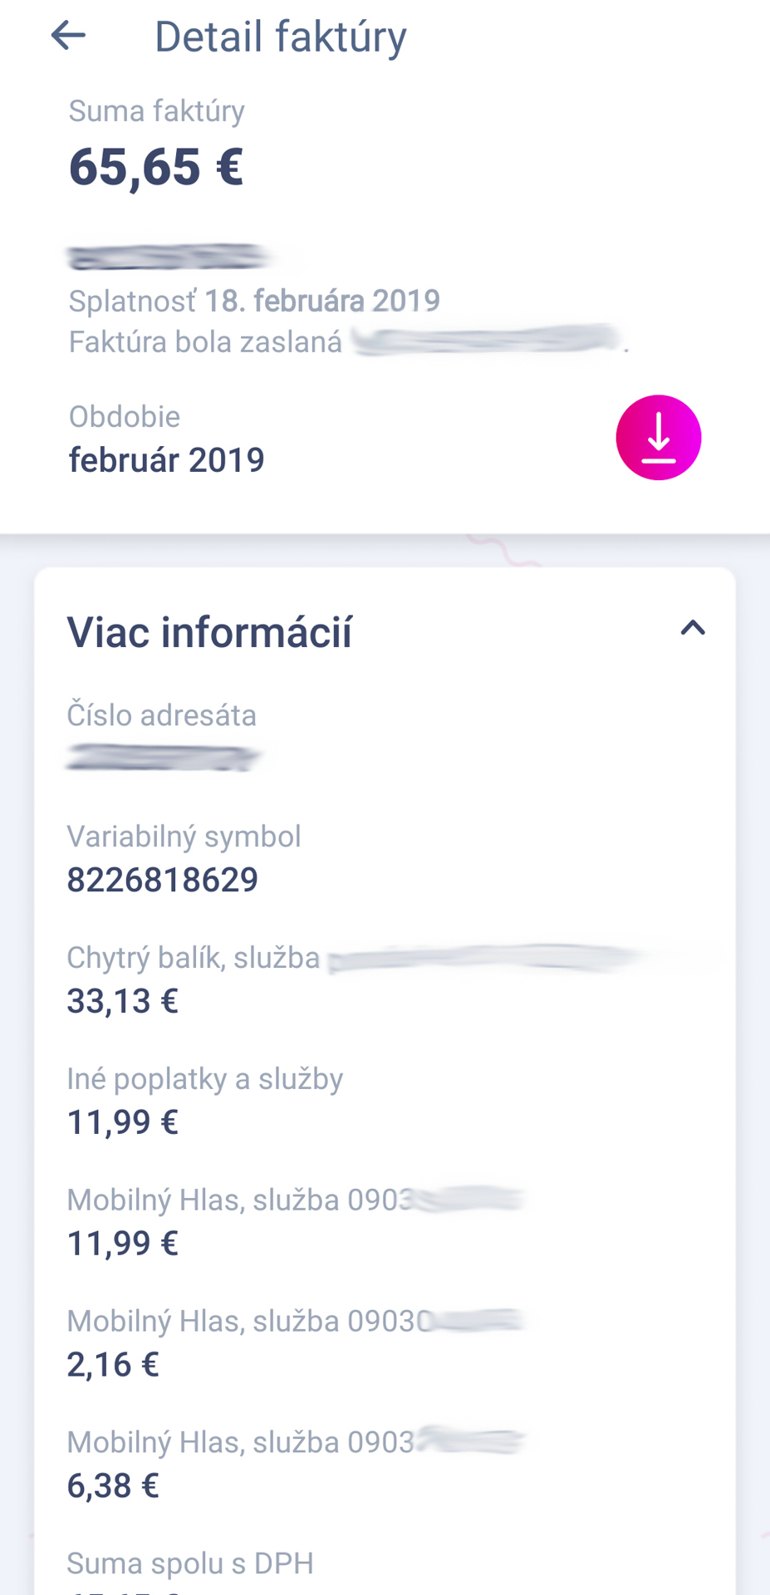
Task: Select the invoice total 65,65 €
Action: pyautogui.click(x=156, y=166)
